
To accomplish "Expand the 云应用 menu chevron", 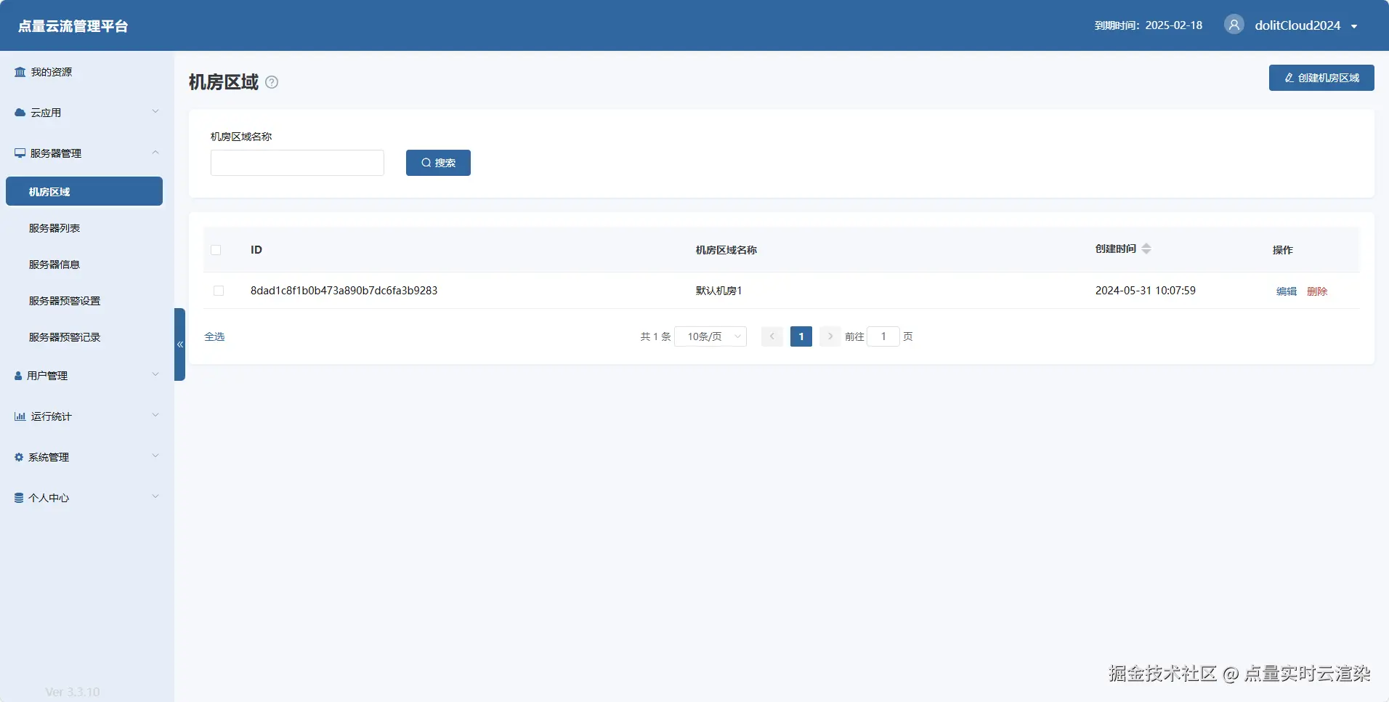I will 155,112.
